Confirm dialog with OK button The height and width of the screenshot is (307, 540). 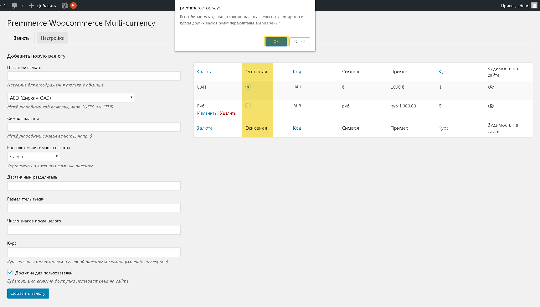pos(276,42)
